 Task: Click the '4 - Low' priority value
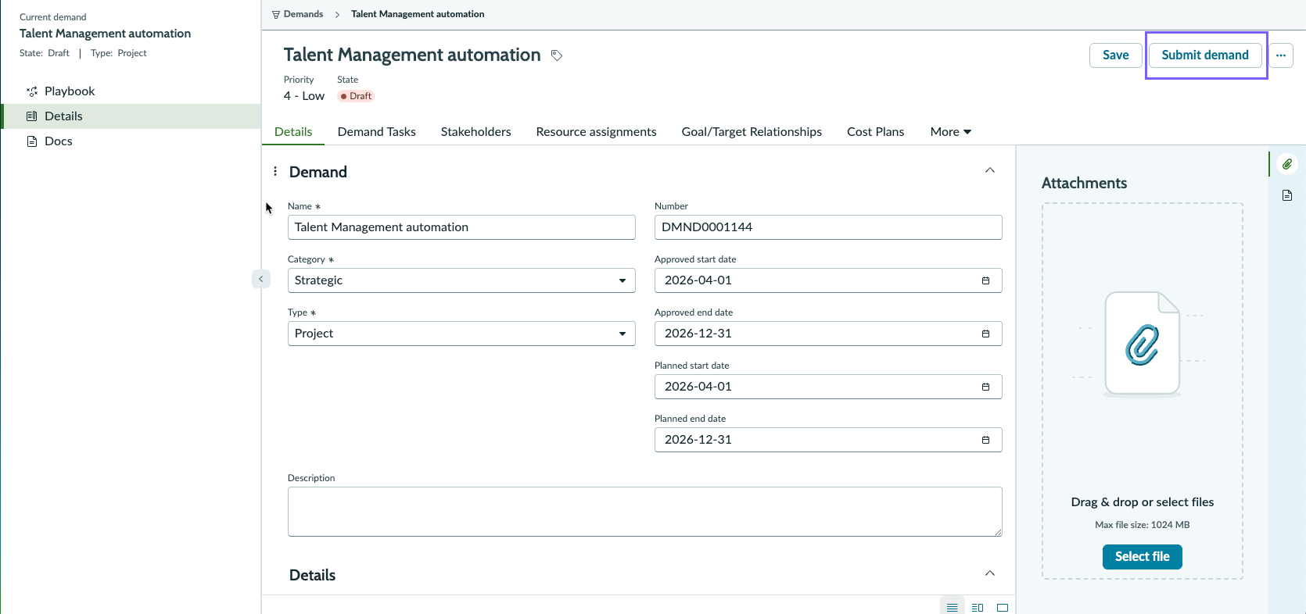304,96
